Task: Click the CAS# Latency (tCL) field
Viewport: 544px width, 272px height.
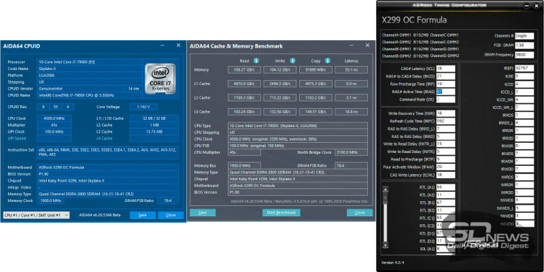Action: coord(445,69)
